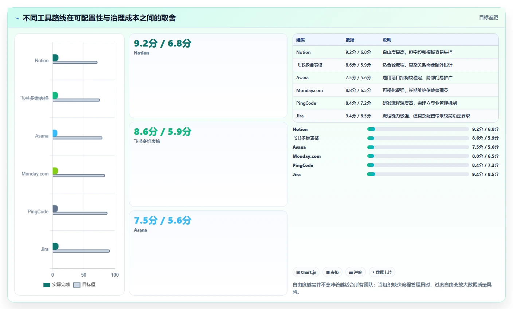Select the gray Monday.com target bar in chart
This screenshot has height=309, width=513.
point(79,176)
